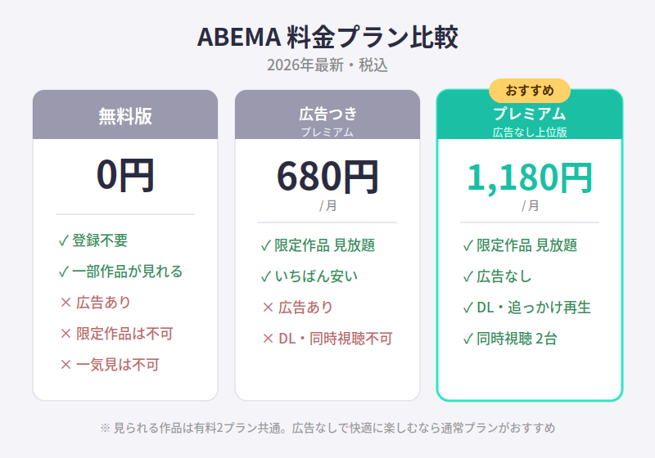Click the footnote about 有料2プラン共通

(327, 428)
